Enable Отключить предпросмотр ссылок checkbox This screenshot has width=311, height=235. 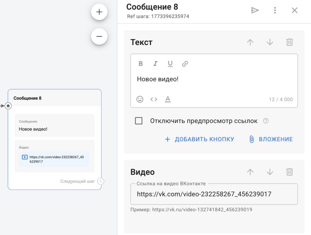(139, 121)
